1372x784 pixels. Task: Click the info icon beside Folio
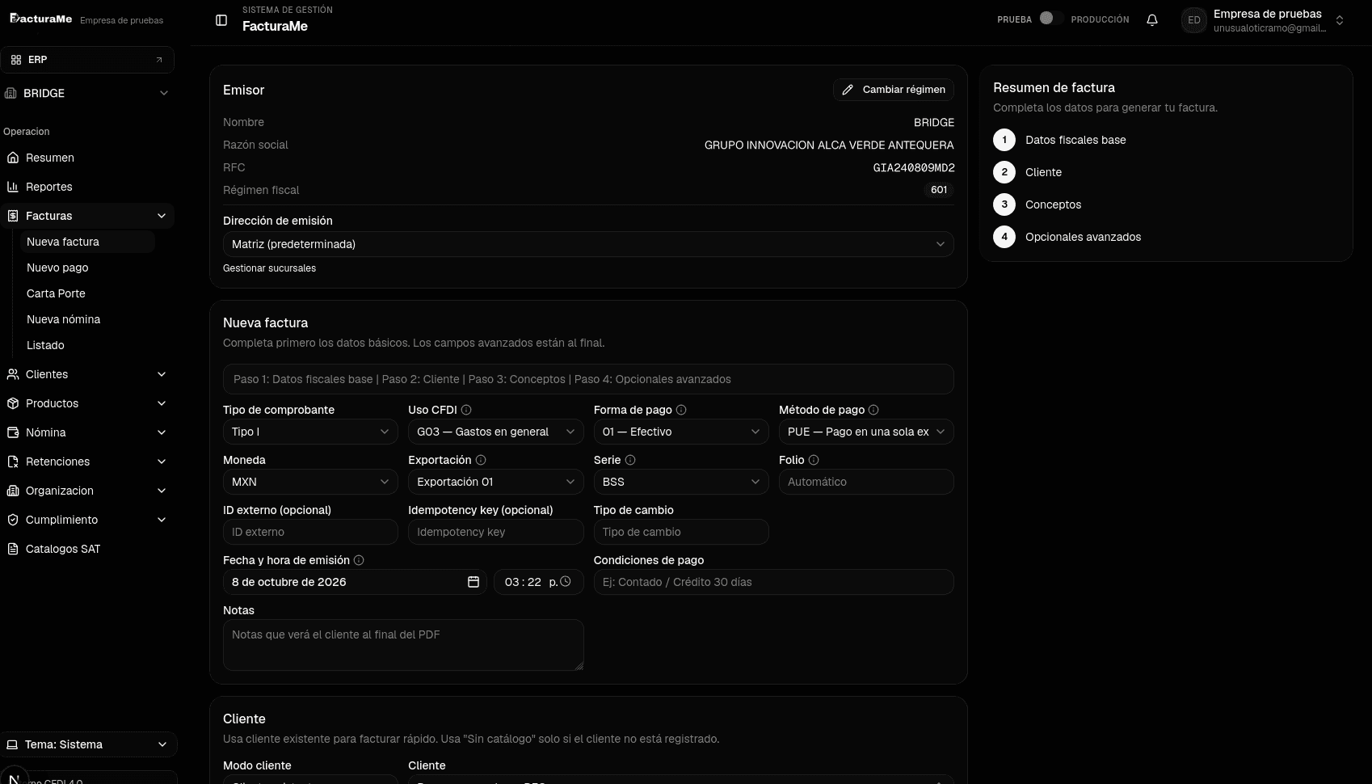[x=814, y=460]
